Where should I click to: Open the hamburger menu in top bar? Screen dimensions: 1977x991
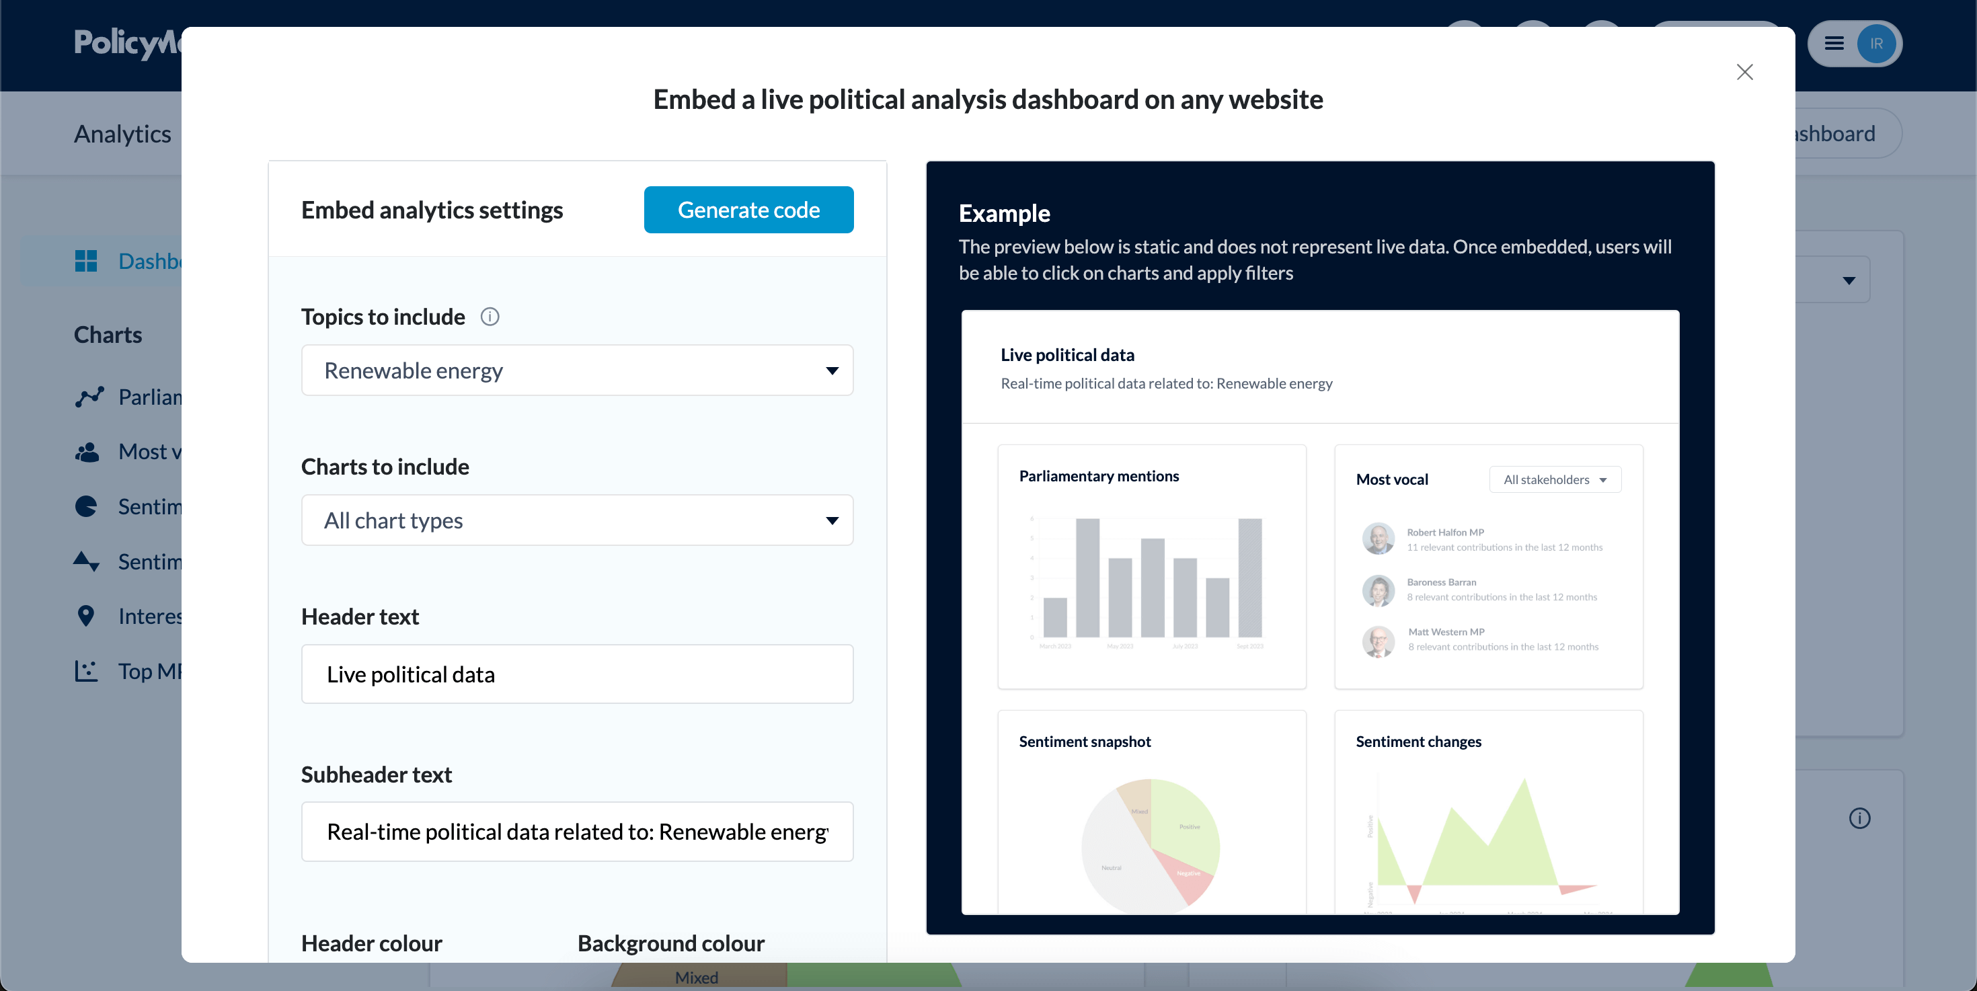pyautogui.click(x=1834, y=44)
